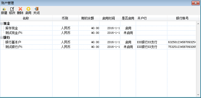Click the scrollbar down arrow
Image resolution: width=201 pixels, height=98 pixels.
click(198, 95)
